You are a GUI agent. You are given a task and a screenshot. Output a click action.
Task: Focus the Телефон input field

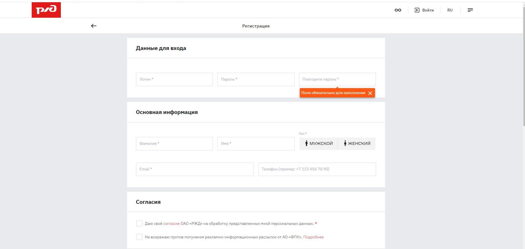pos(317,169)
